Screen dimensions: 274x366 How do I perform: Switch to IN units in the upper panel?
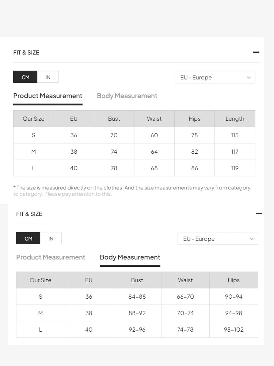point(48,77)
